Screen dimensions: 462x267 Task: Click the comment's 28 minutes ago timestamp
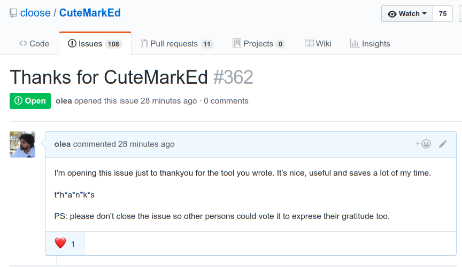[x=146, y=144]
